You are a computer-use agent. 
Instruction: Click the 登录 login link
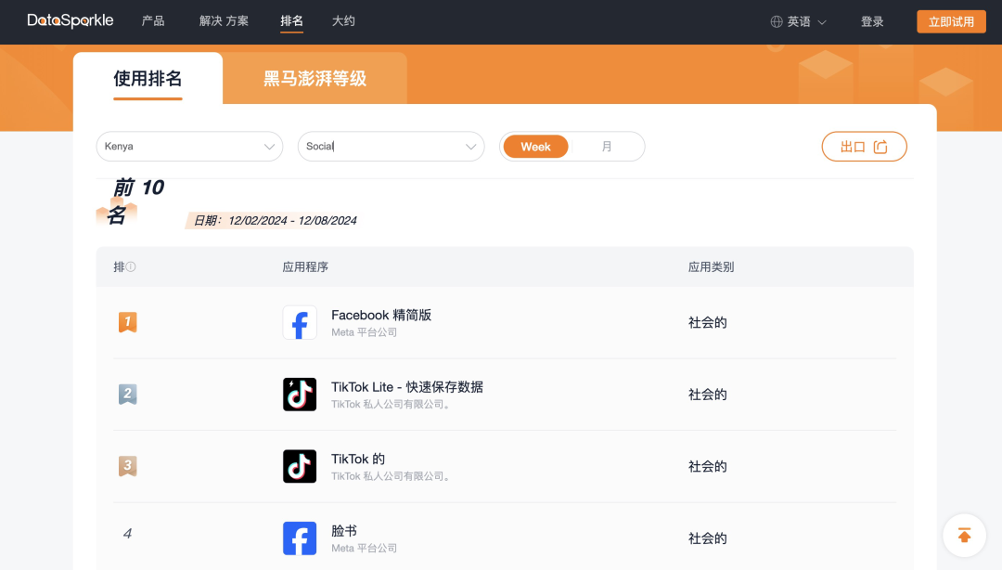click(x=872, y=19)
